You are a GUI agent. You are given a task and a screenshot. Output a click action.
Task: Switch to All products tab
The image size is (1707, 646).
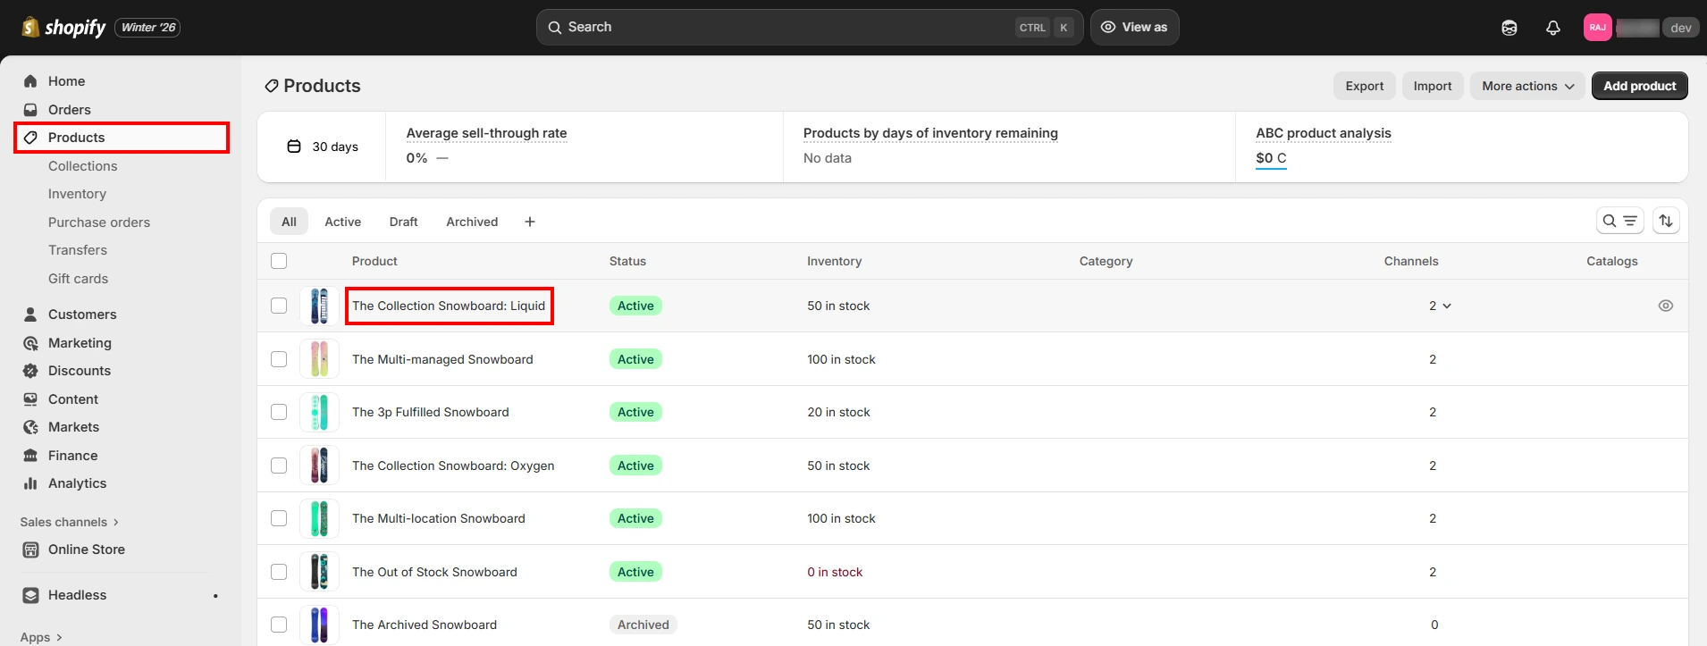[x=289, y=222]
